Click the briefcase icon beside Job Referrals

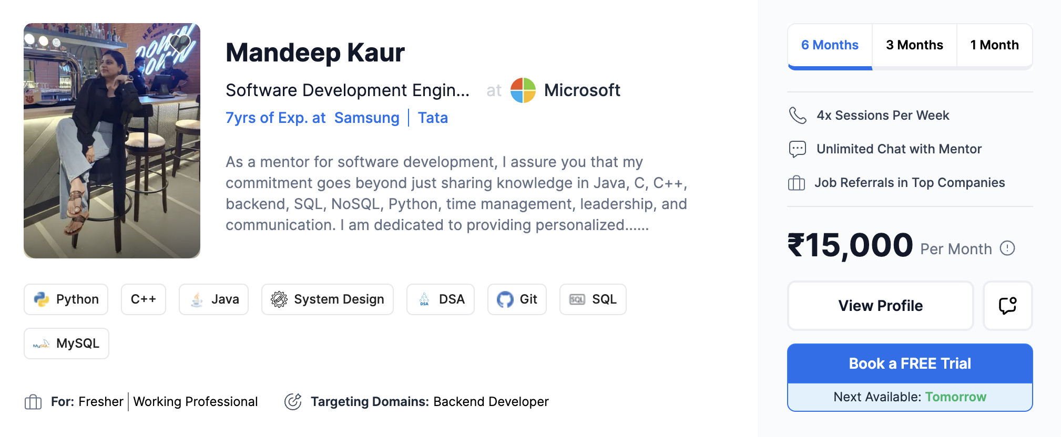(x=797, y=183)
